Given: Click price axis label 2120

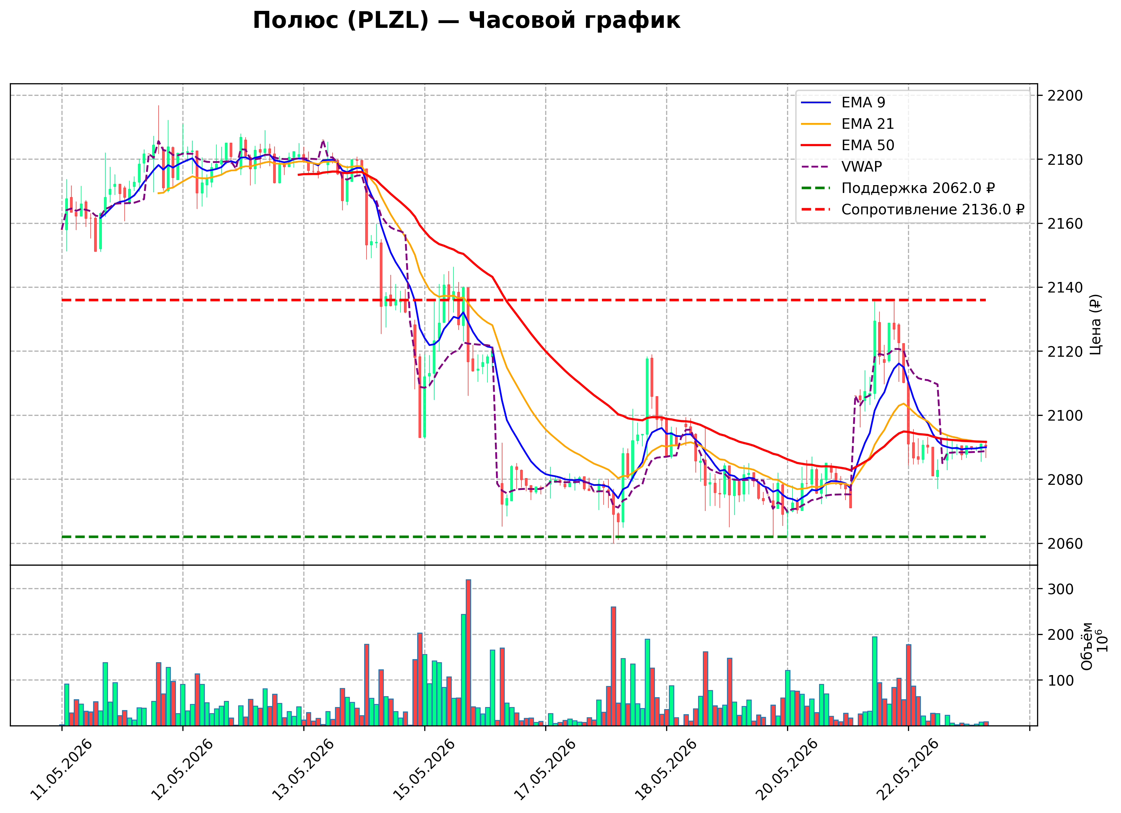Looking at the screenshot, I should point(1065,351).
